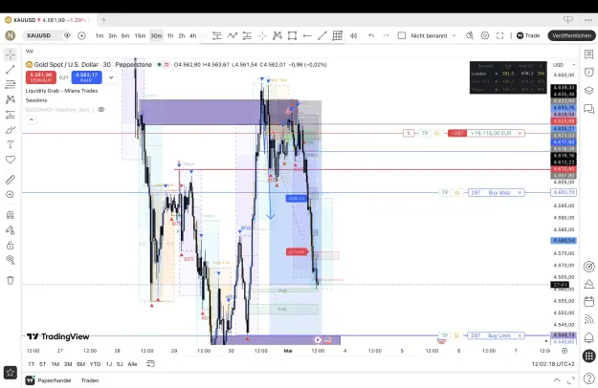This screenshot has height=388, width=598.
Task: Toggle visibility of the BoS/ChoCH indicator
Action: [101, 110]
